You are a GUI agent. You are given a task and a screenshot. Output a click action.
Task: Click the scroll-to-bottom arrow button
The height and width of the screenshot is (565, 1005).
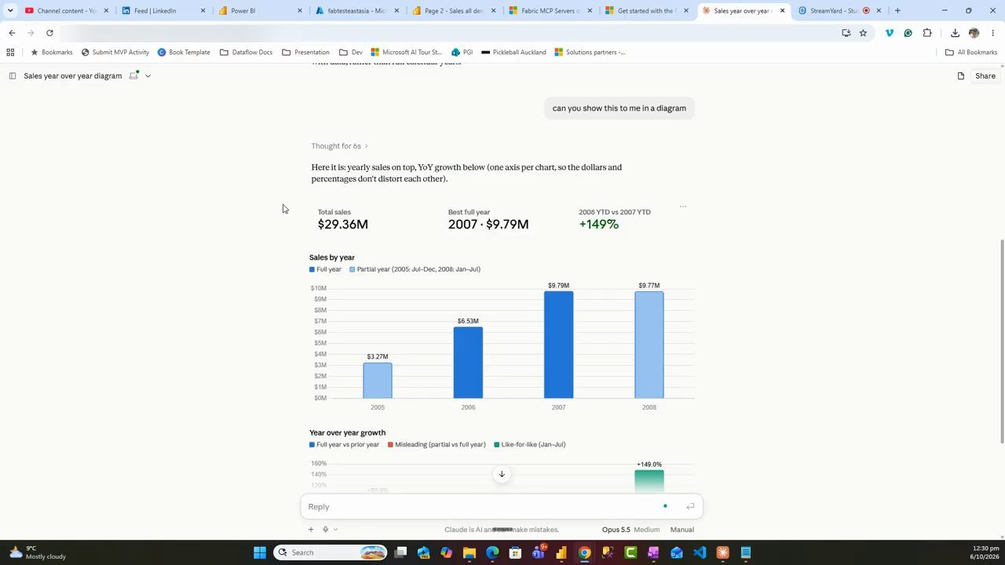coord(502,474)
